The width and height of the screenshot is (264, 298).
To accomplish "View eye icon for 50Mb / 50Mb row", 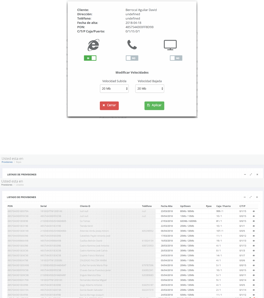I will (x=254, y=295).
